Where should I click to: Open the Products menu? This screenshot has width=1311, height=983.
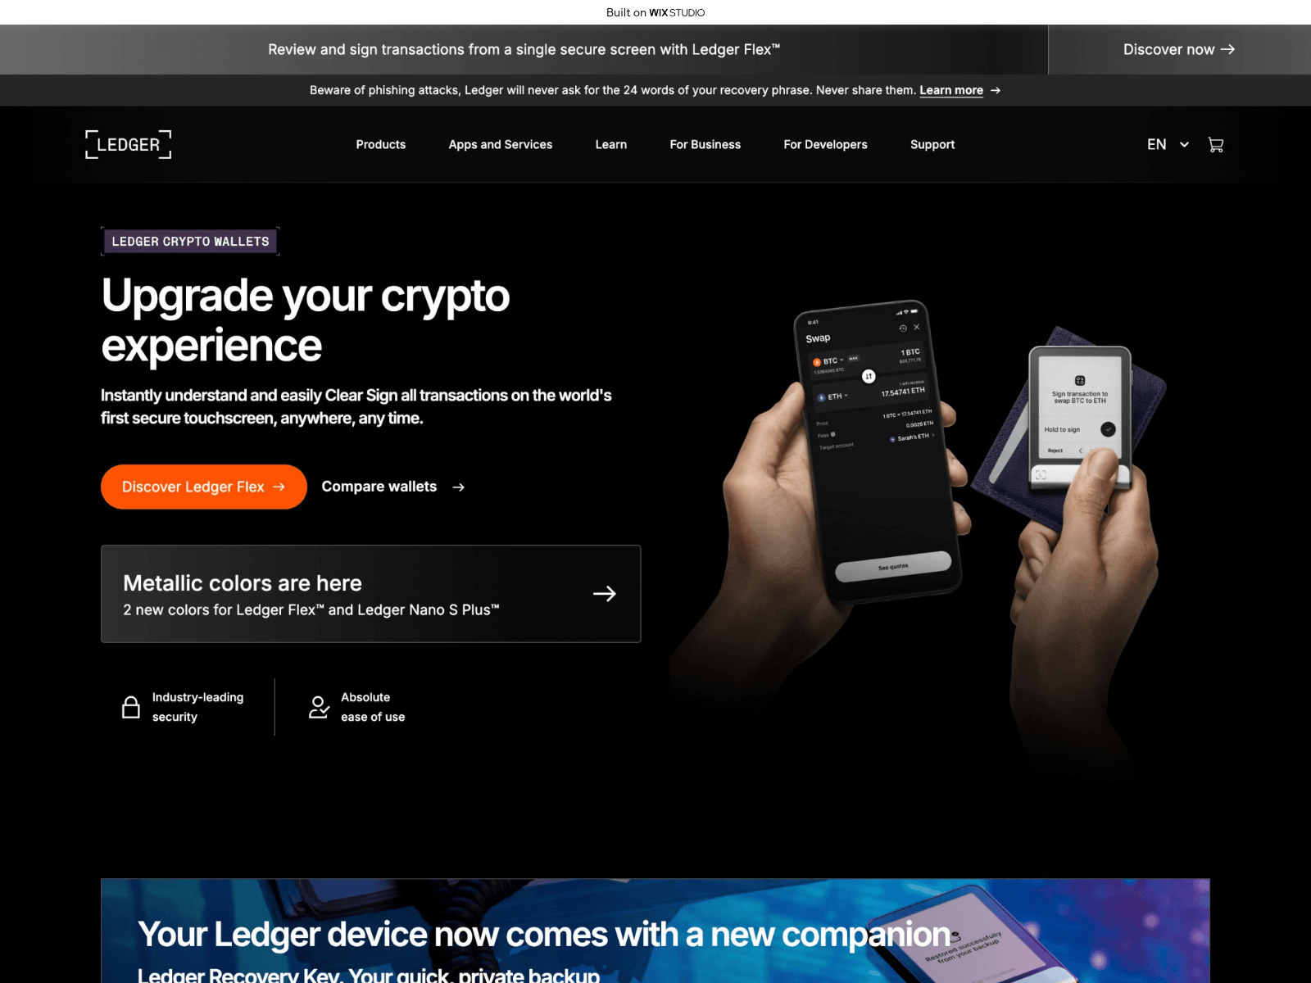[381, 144]
